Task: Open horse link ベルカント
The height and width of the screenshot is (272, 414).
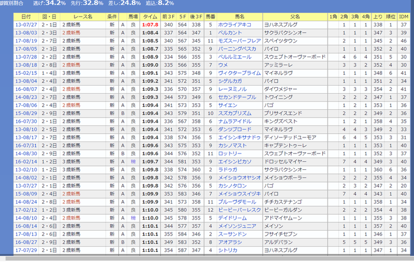Action: [229, 33]
